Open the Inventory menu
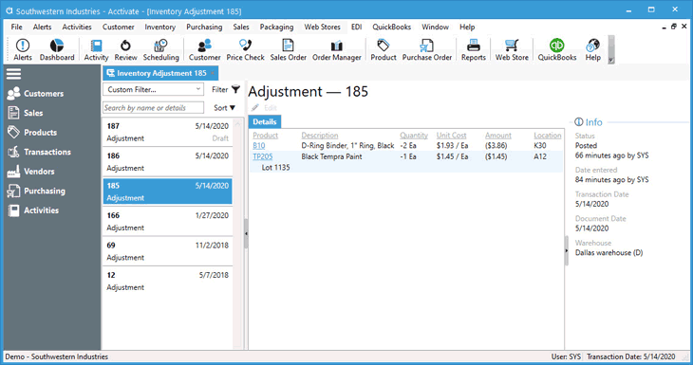The image size is (693, 365). click(x=160, y=27)
